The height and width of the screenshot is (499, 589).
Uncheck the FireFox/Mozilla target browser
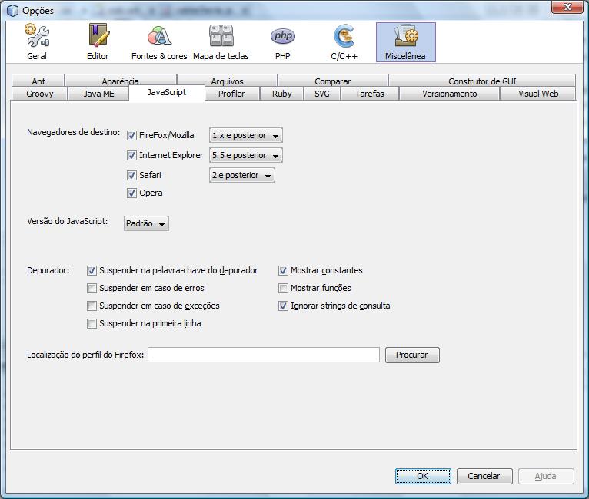click(131, 135)
